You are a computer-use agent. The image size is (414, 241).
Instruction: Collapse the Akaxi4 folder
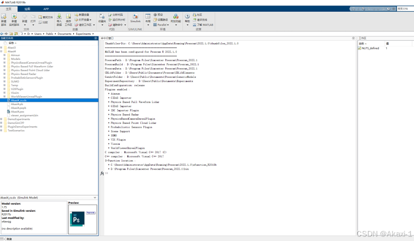(1, 52)
